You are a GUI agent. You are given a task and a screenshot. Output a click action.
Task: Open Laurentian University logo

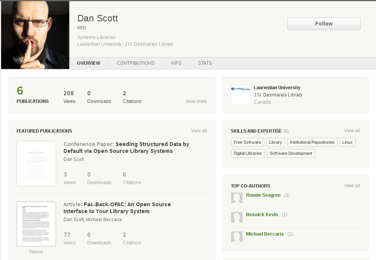click(x=241, y=95)
